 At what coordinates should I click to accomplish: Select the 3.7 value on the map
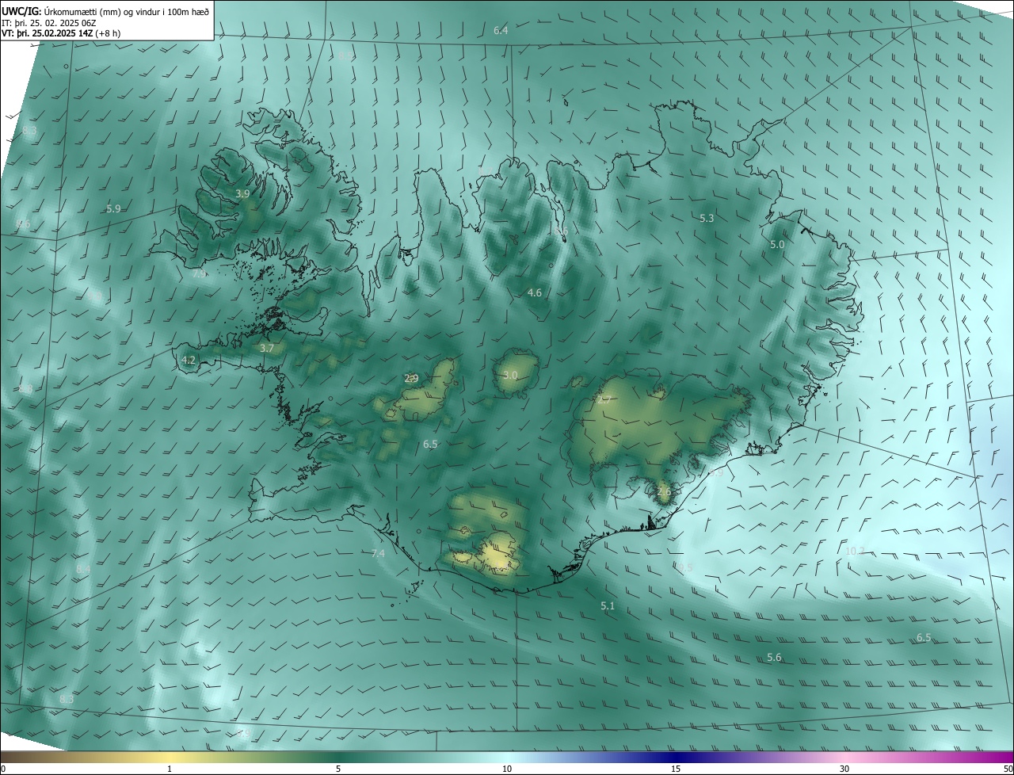pyautogui.click(x=267, y=348)
